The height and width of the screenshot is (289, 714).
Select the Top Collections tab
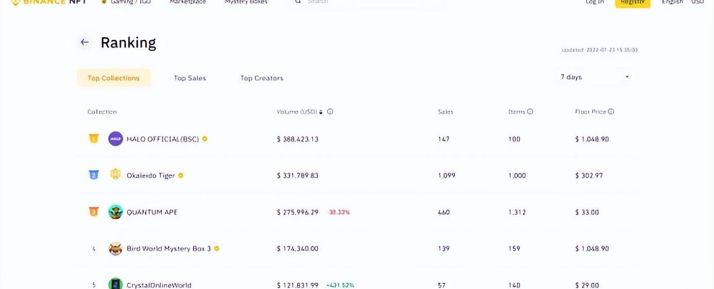[x=113, y=78]
